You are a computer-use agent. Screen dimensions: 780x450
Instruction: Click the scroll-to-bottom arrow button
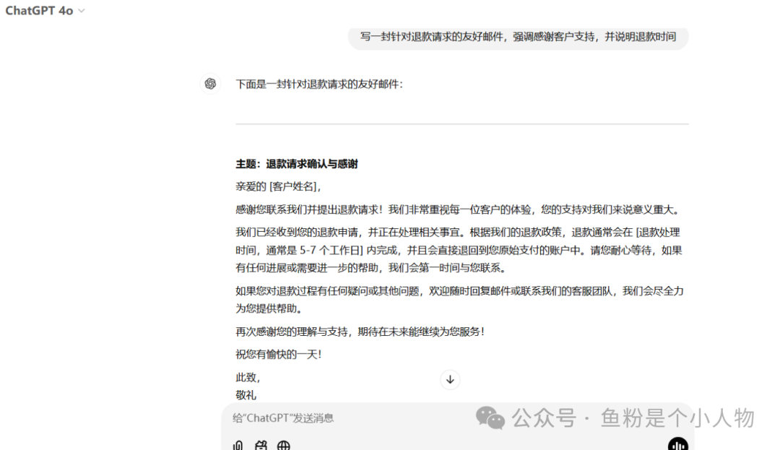[x=450, y=379]
